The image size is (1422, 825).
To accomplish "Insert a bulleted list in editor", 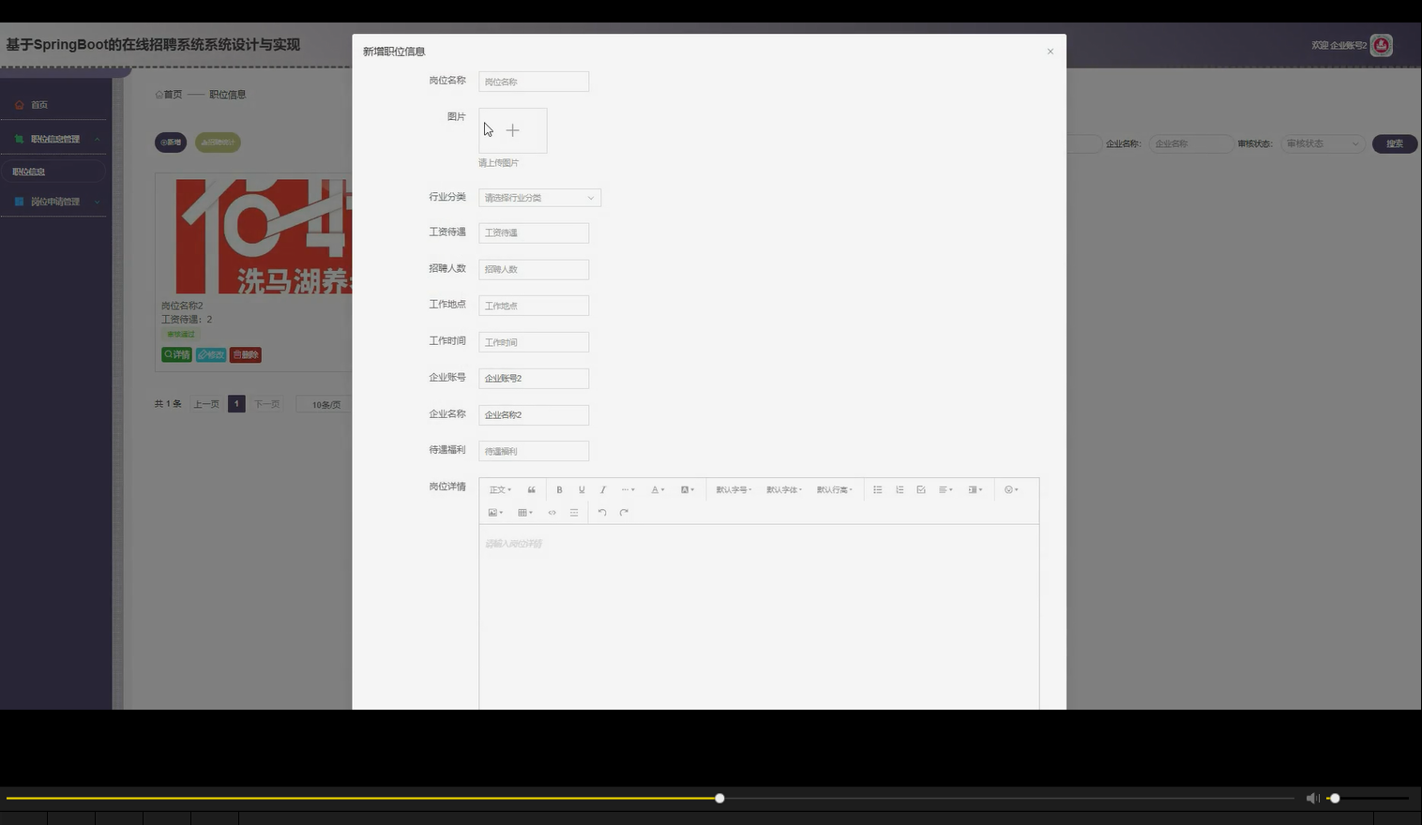I will (878, 489).
